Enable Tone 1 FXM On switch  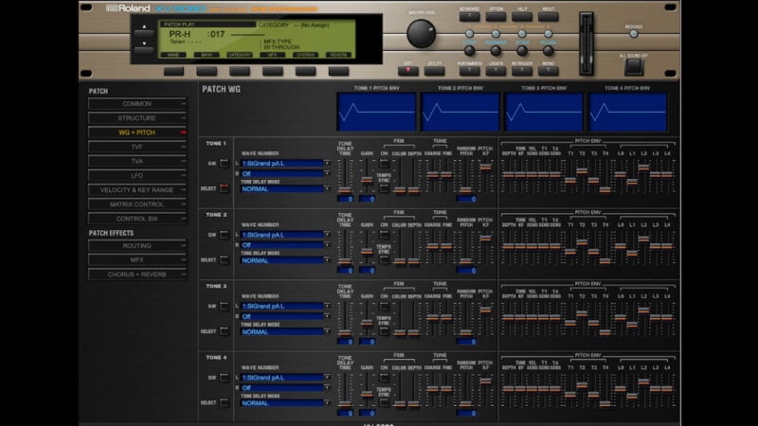coord(384,163)
